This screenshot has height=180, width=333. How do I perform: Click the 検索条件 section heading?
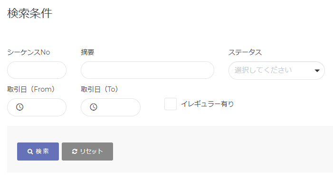(x=30, y=13)
